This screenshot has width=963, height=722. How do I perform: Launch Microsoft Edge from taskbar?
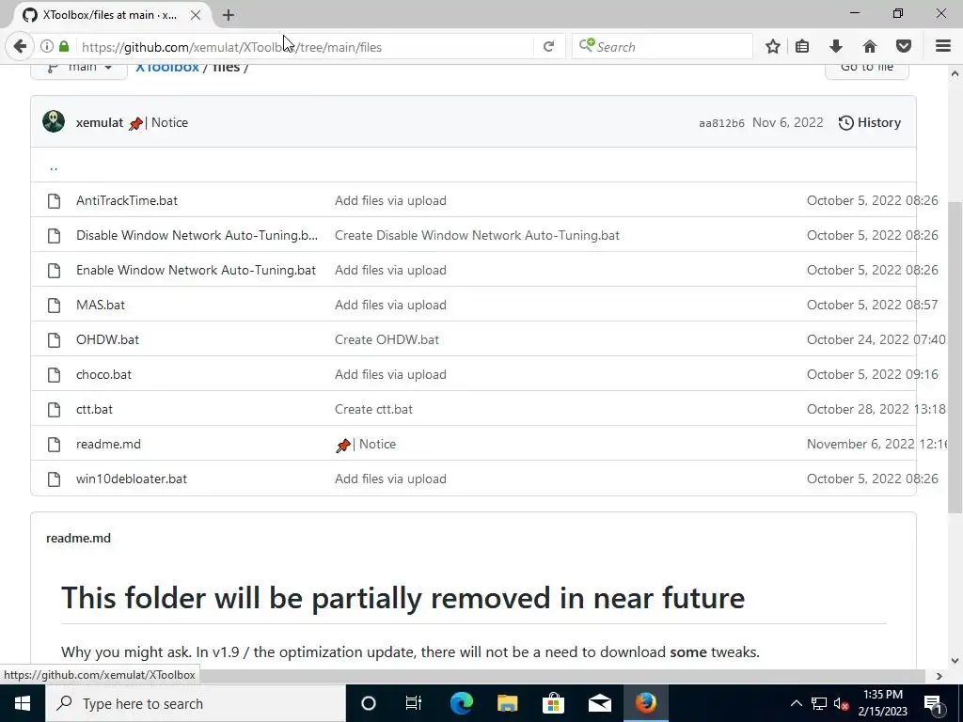(x=461, y=703)
